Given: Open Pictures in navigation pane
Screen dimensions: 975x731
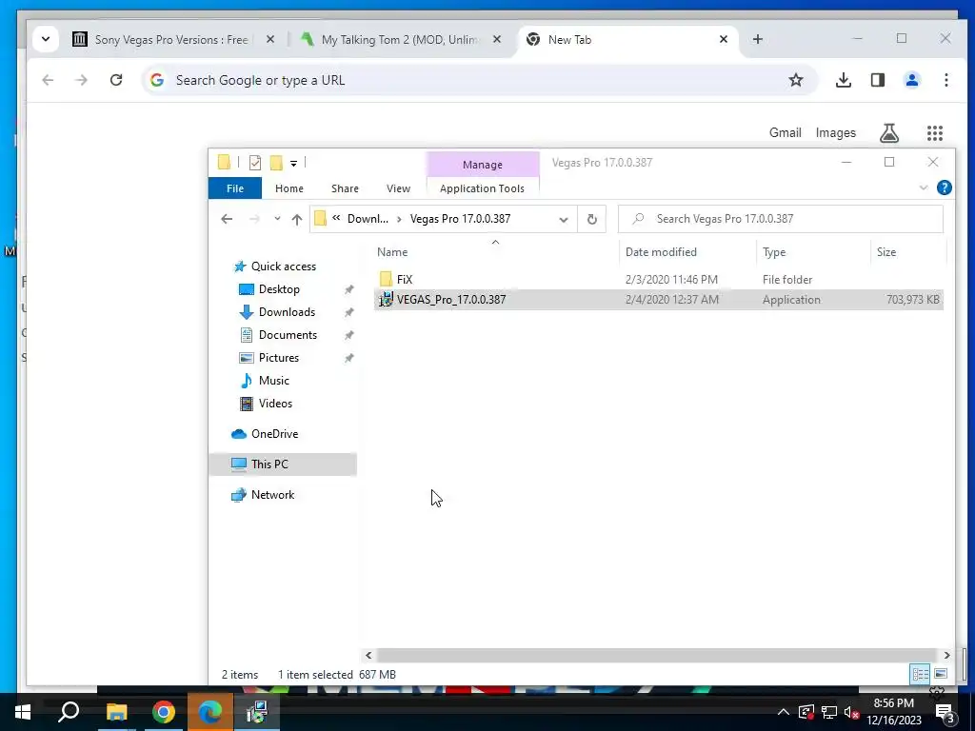Looking at the screenshot, I should pos(279,358).
